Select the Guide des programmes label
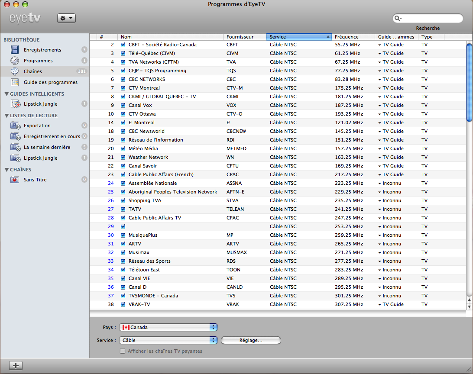This screenshot has height=374, width=473. 51,82
